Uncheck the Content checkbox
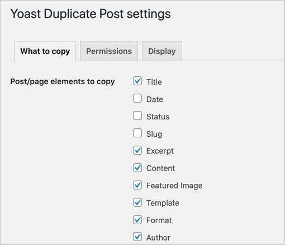 pyautogui.click(x=137, y=168)
